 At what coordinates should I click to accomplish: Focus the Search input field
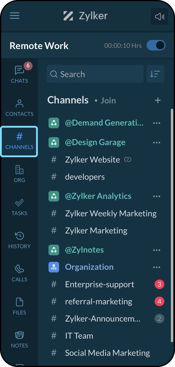click(x=95, y=74)
